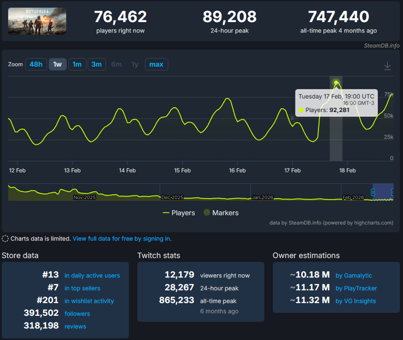This screenshot has height=340, width=403.
Task: Click 'data by SteamDB.info (powered by highcharts.com)'
Action: coord(331,223)
